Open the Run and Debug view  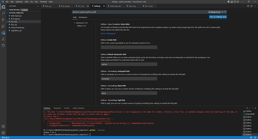click(x=3, y=26)
